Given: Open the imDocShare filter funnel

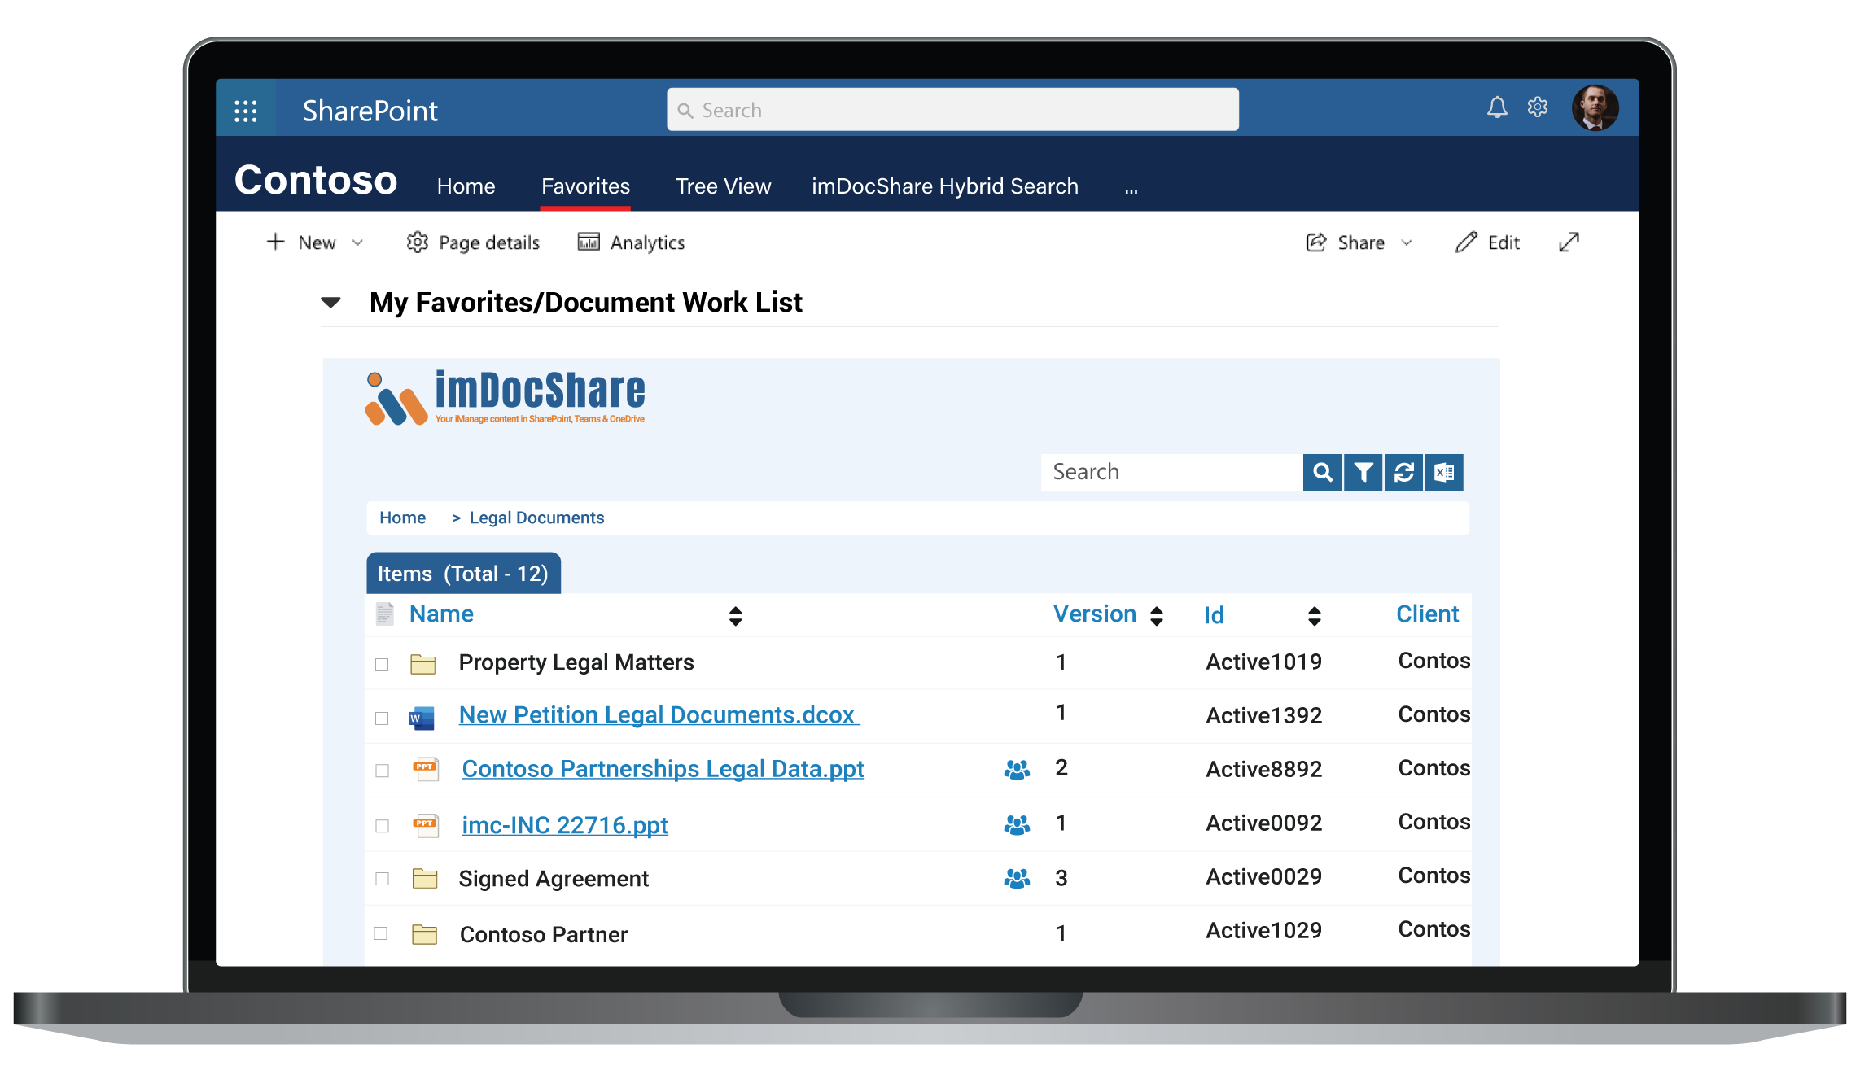Looking at the screenshot, I should click(1363, 472).
